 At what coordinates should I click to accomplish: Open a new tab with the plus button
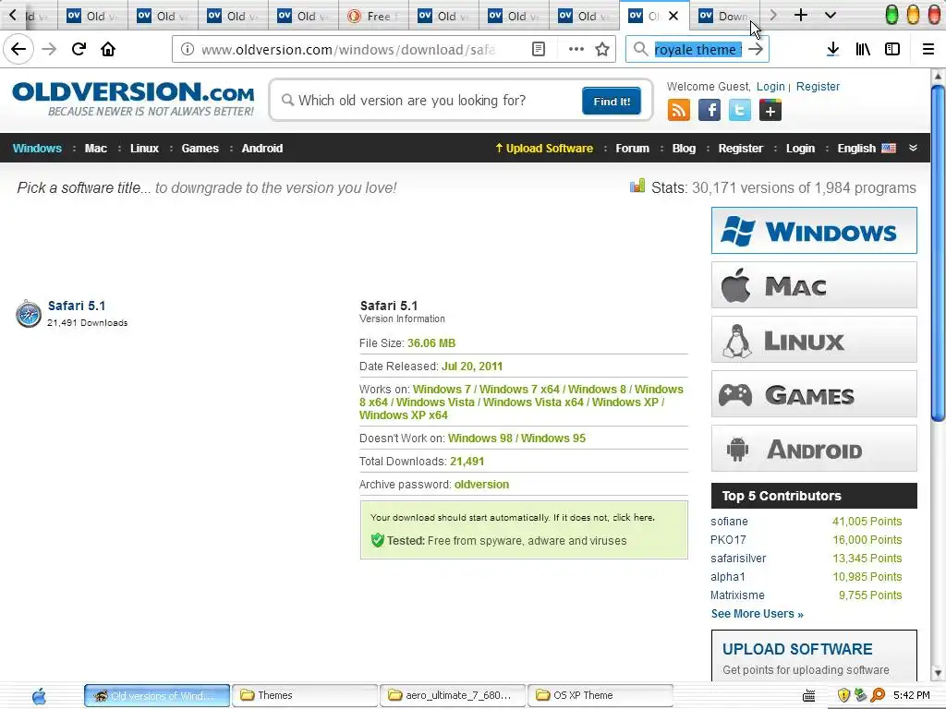801,15
